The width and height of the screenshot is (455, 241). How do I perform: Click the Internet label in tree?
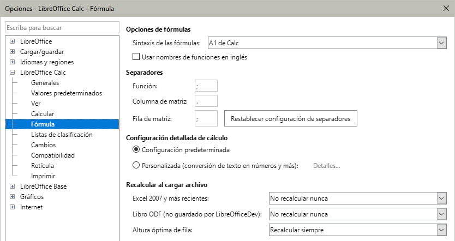[31, 207]
